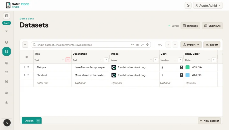Screen dimensions: 229x130
Task: Click the Export button
Action: pyautogui.click(x=212, y=45)
